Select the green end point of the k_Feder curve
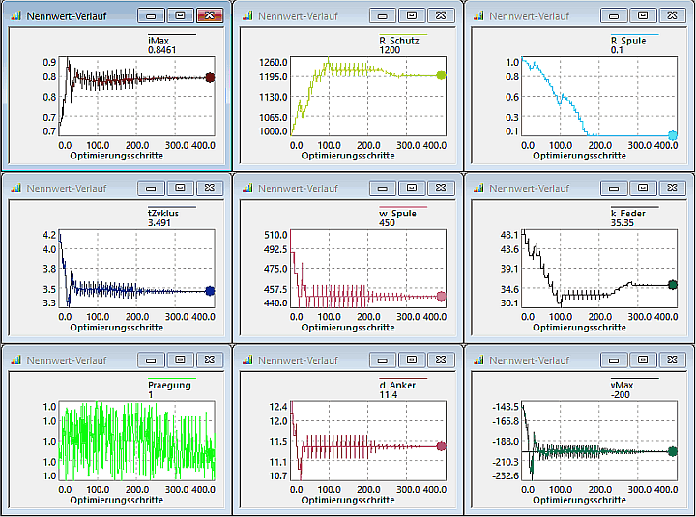Image resolution: width=696 pixels, height=517 pixels. click(673, 285)
